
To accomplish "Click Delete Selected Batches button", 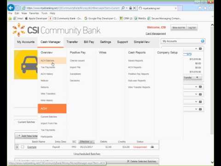I will tap(142, 161).
